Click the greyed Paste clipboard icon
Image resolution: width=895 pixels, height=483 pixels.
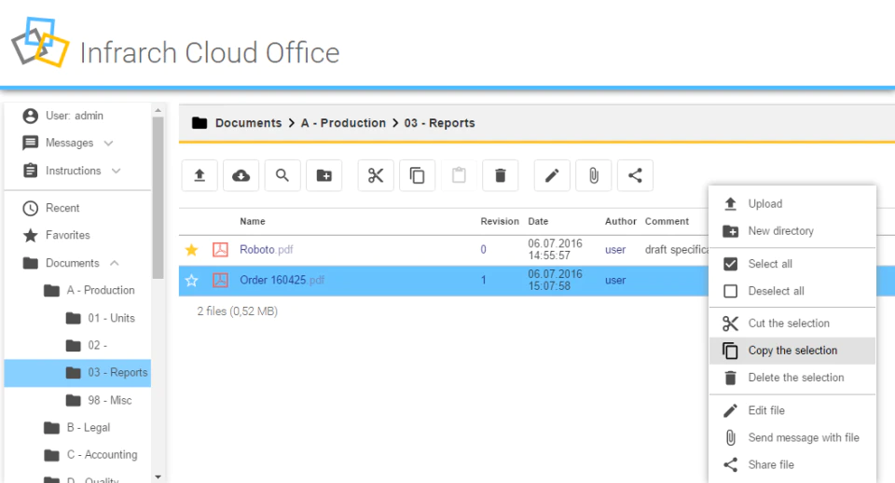point(459,175)
